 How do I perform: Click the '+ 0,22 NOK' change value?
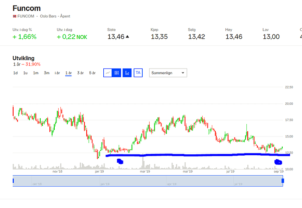72,37
